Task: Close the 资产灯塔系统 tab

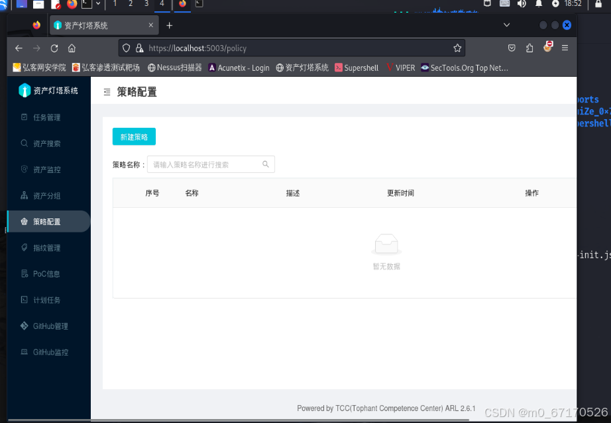Action: pos(151,25)
